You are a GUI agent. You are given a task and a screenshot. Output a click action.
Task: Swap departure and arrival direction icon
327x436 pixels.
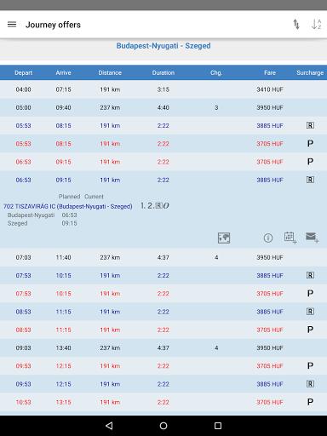296,25
